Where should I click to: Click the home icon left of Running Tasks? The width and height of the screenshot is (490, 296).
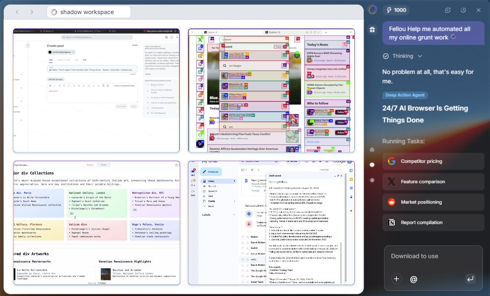pyautogui.click(x=372, y=149)
